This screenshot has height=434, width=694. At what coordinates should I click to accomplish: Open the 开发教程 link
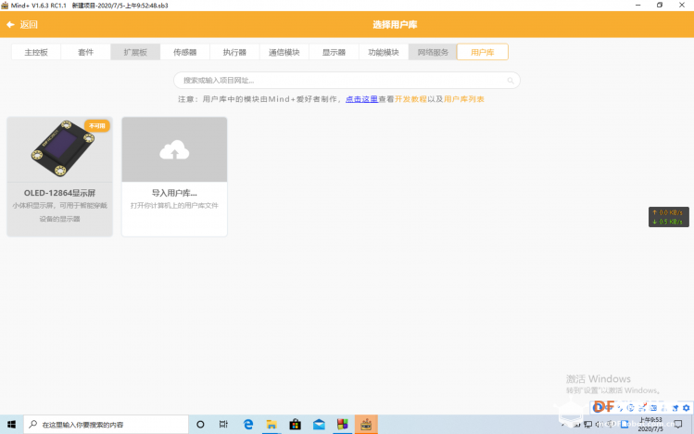pos(410,99)
